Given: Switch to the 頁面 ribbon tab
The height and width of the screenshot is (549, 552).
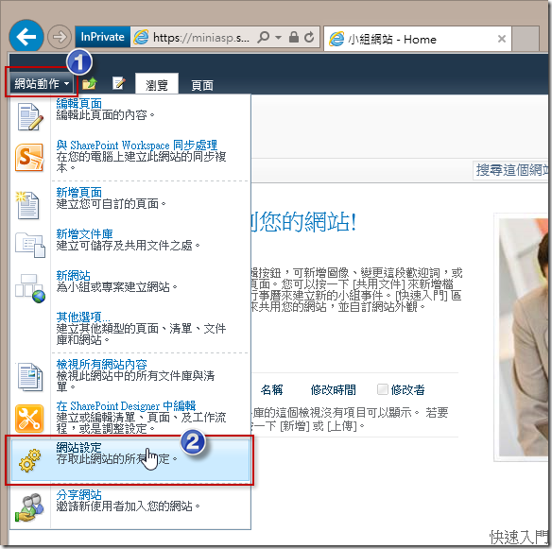Looking at the screenshot, I should (x=202, y=85).
